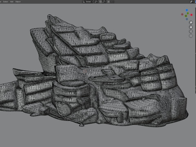Screen dimensions: 196x147
Task: Click the red X axis gizmo ball
Action: [192, 15]
